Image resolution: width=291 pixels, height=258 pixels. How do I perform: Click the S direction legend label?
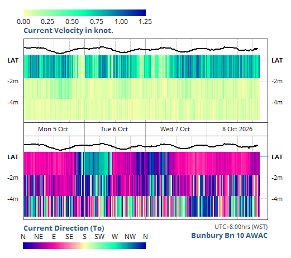tap(84, 237)
